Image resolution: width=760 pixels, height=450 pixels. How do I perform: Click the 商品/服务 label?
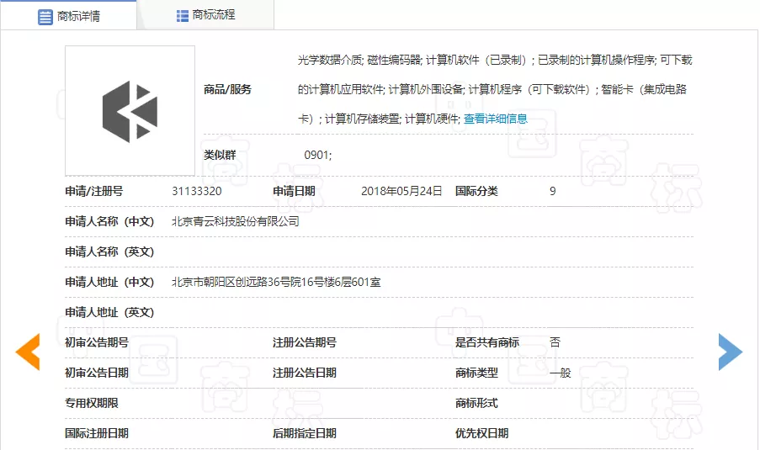[227, 90]
